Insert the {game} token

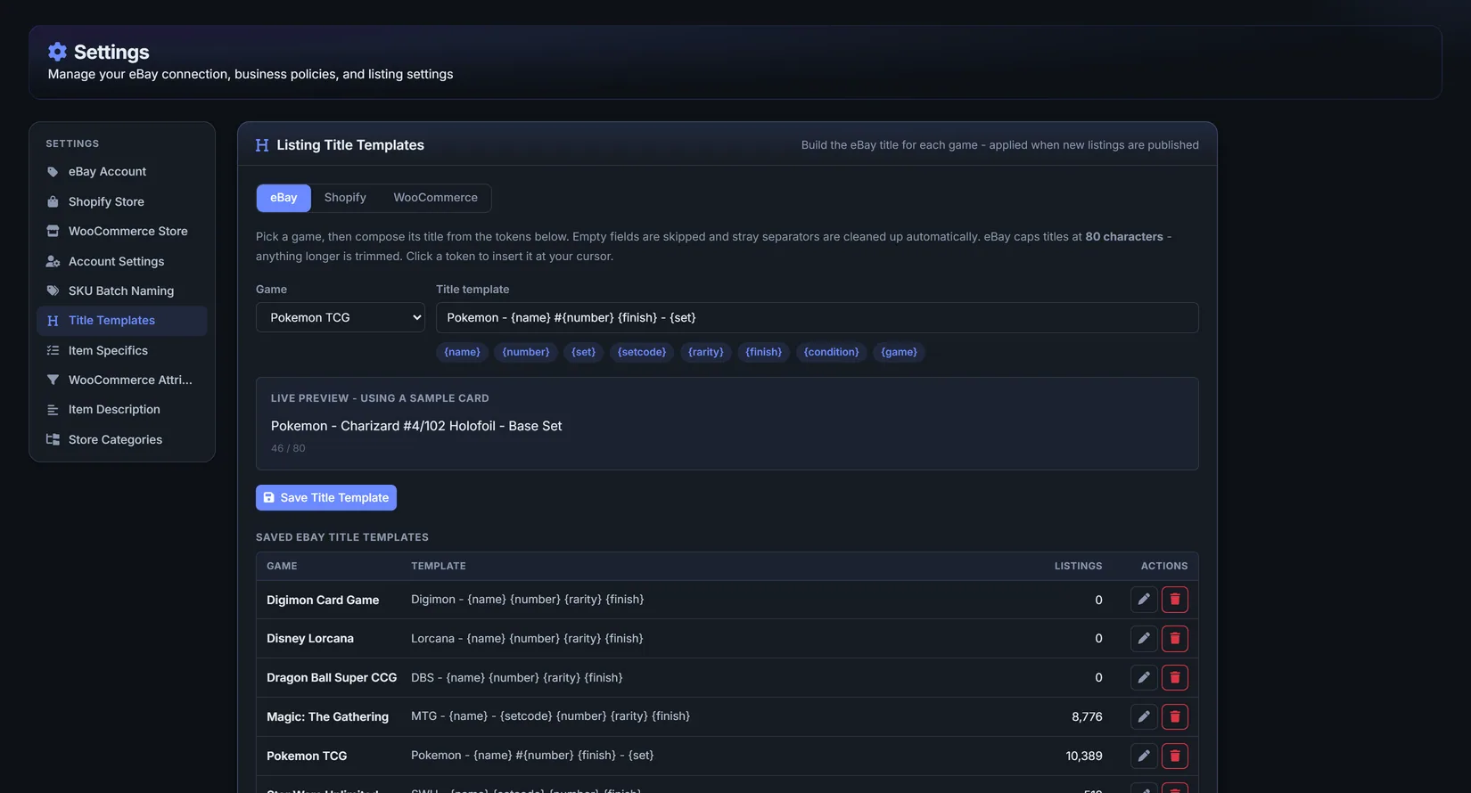coord(900,353)
